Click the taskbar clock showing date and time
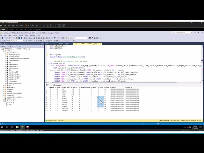 [x=195, y=127]
